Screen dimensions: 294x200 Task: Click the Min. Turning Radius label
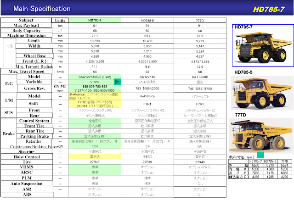(34, 67)
